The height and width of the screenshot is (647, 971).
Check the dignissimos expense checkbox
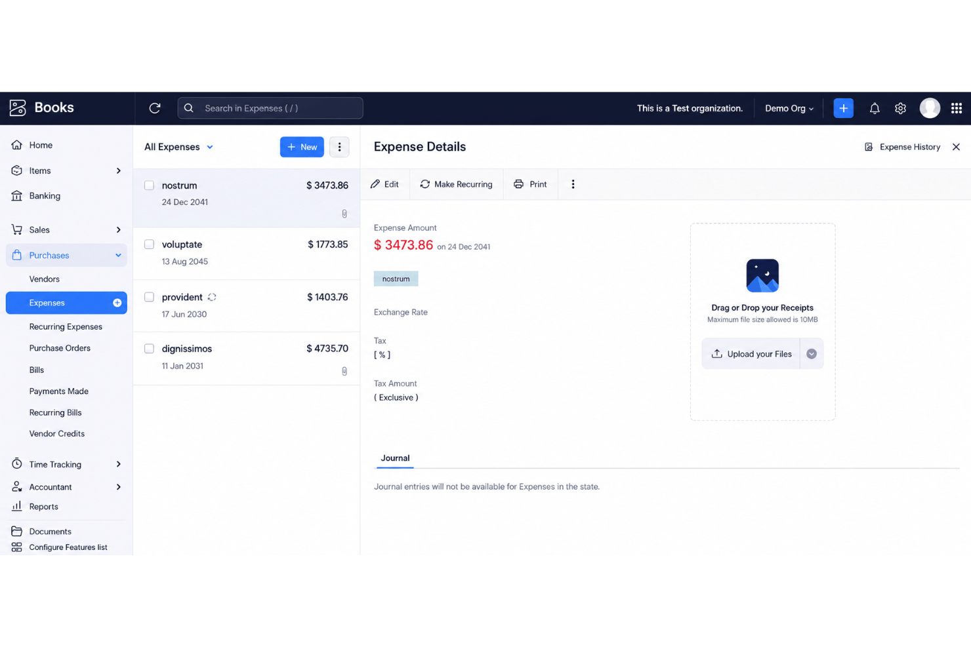click(x=150, y=349)
